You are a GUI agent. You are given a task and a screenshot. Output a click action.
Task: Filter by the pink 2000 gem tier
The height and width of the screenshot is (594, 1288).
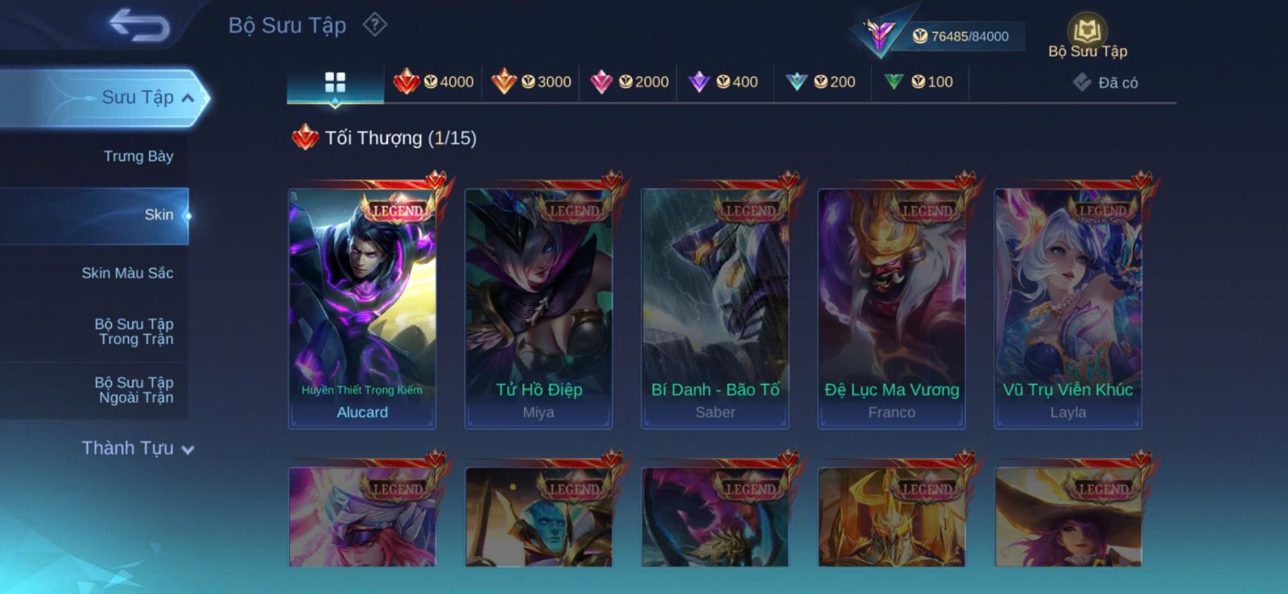click(x=629, y=82)
